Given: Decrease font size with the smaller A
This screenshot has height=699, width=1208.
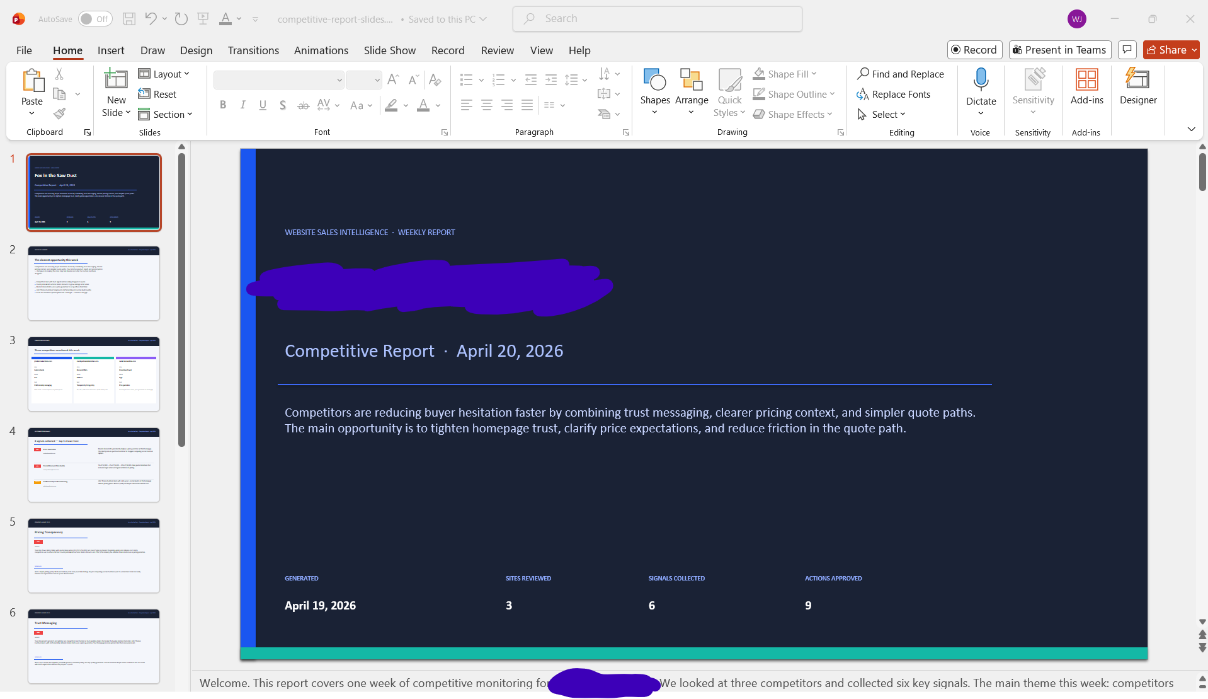Looking at the screenshot, I should pyautogui.click(x=413, y=79).
